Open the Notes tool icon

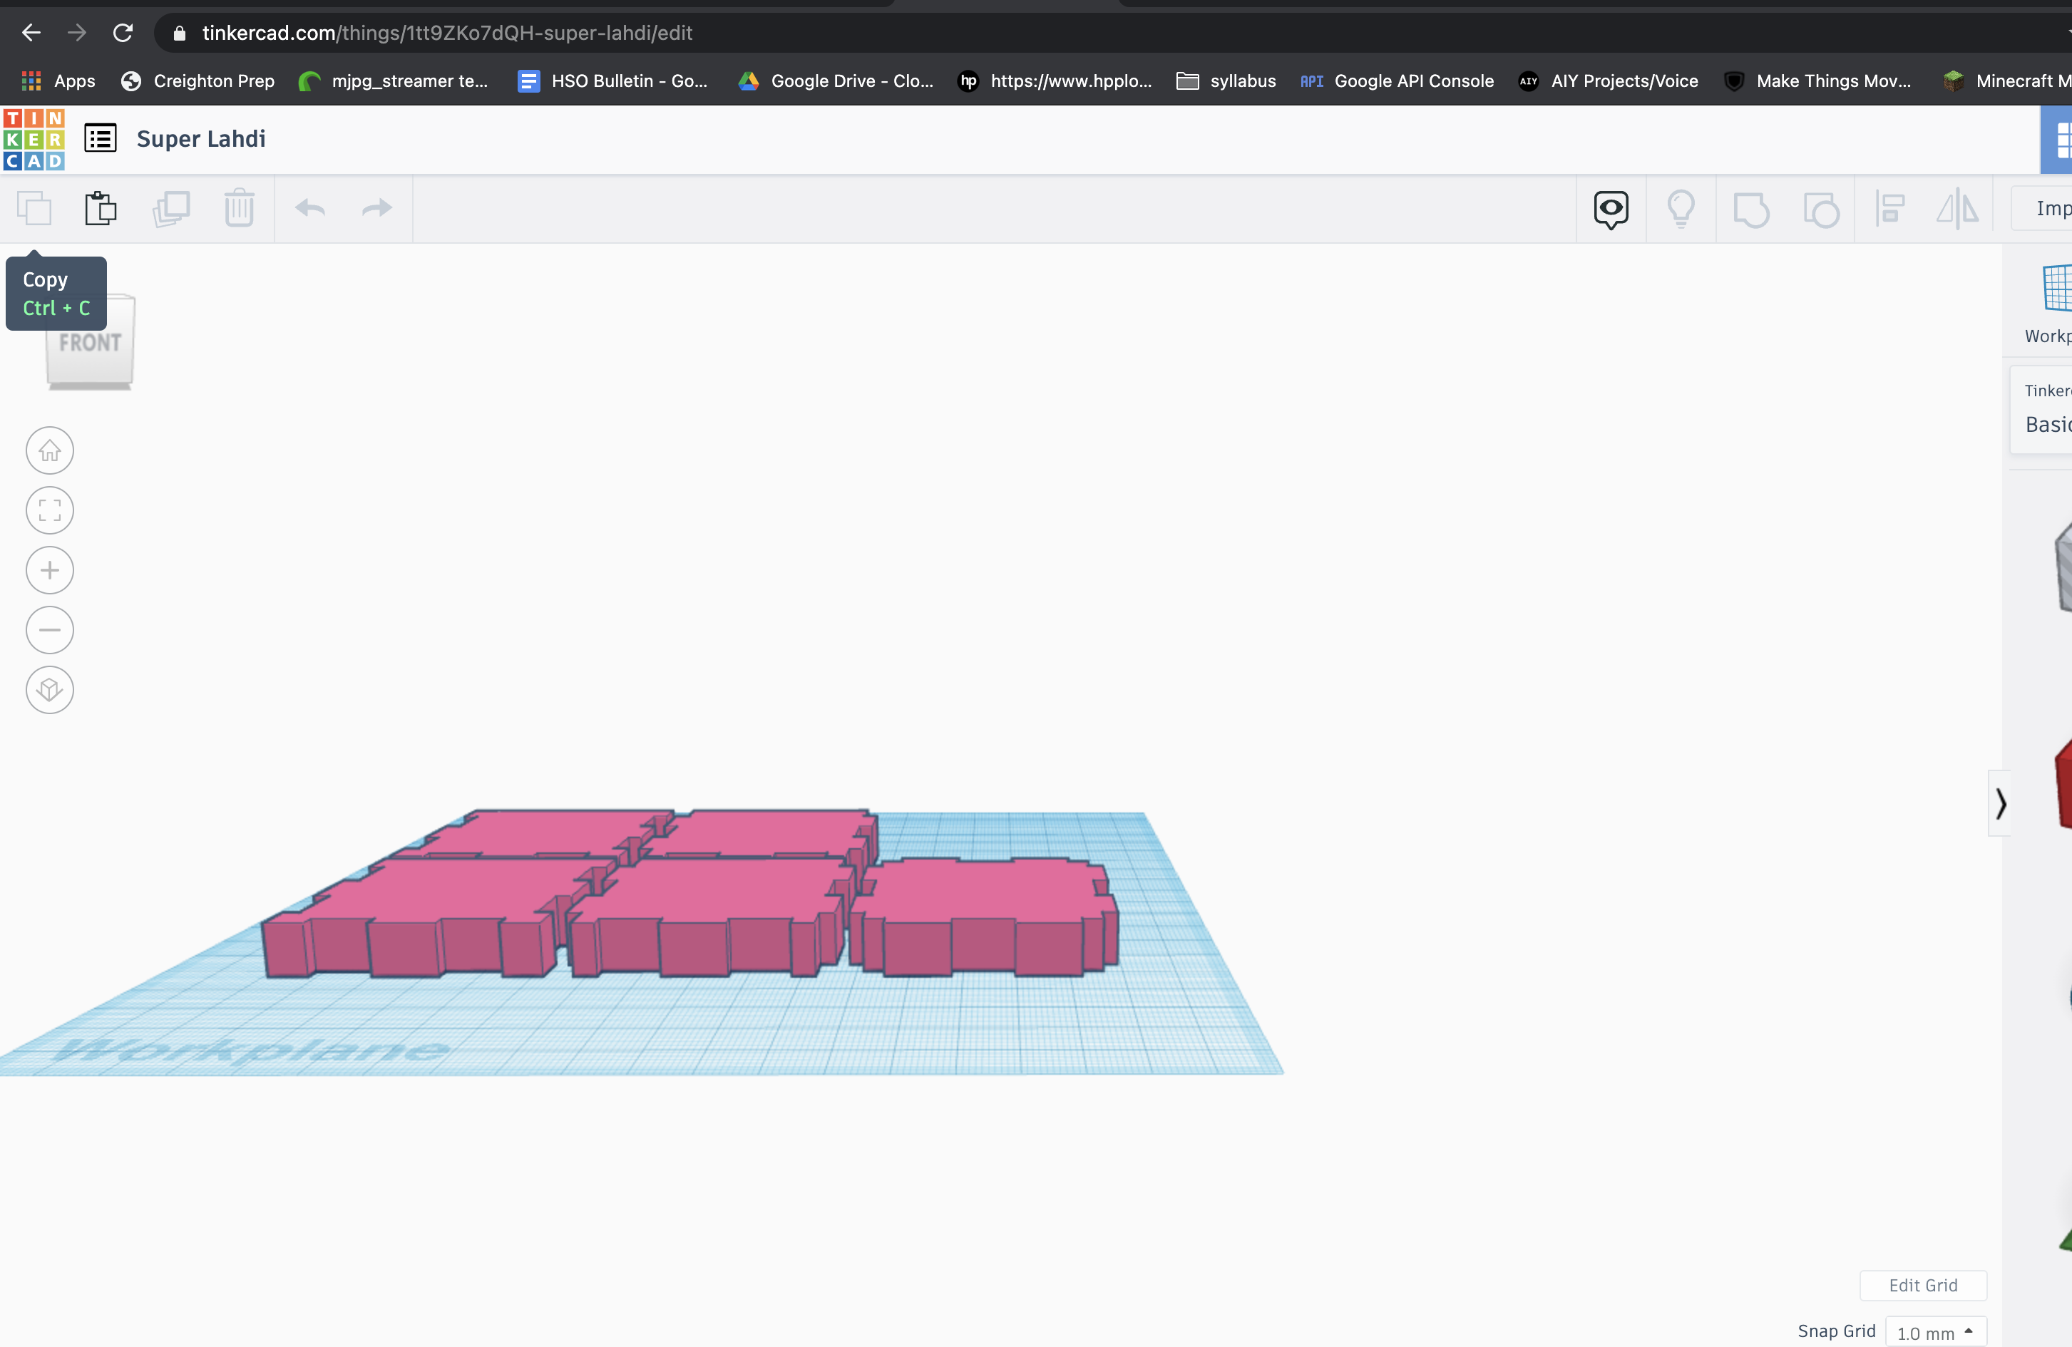point(1611,209)
